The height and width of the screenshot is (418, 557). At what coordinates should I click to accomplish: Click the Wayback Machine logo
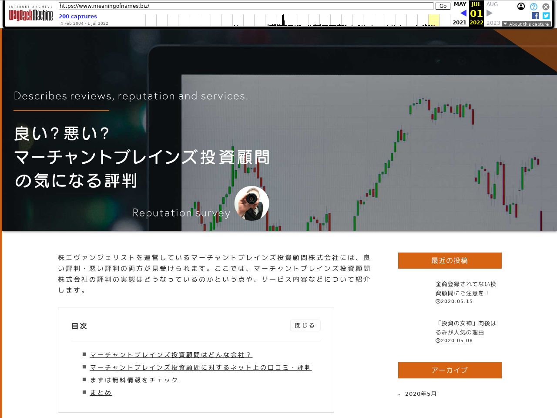tap(30, 15)
